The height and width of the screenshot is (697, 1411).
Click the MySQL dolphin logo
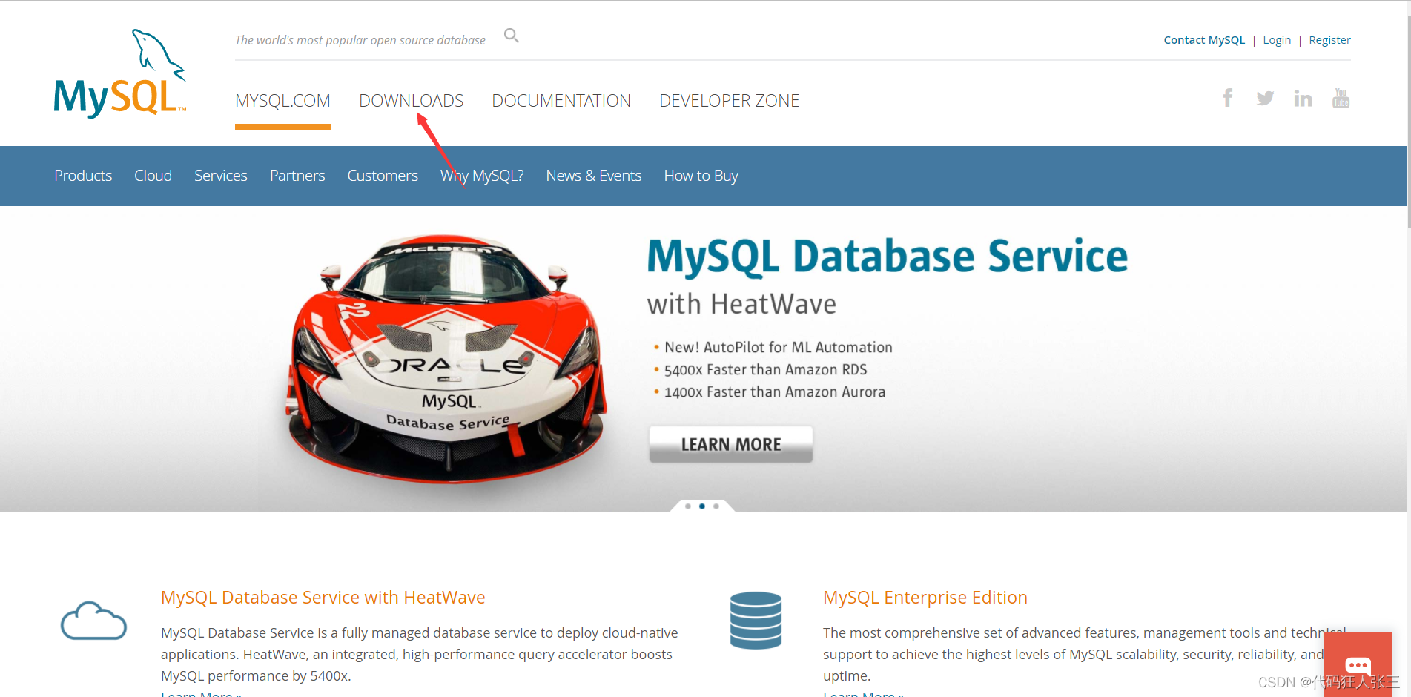119,73
